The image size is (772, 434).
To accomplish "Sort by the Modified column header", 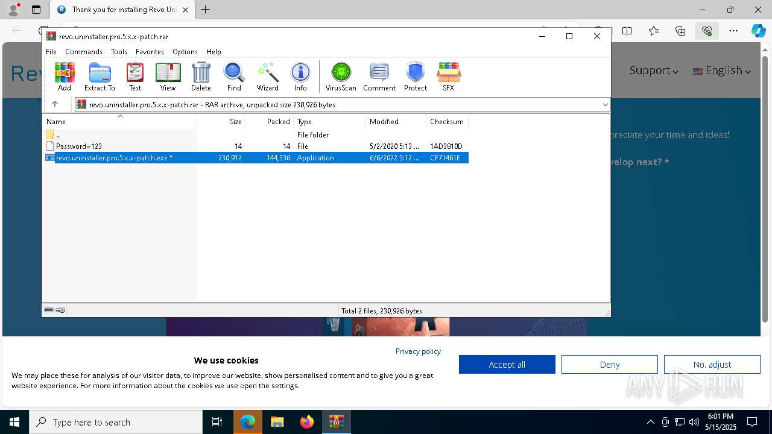I will coord(396,121).
